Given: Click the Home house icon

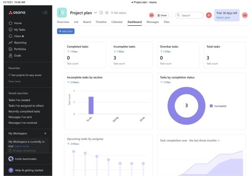Looking at the screenshot, I should coord(10,23).
